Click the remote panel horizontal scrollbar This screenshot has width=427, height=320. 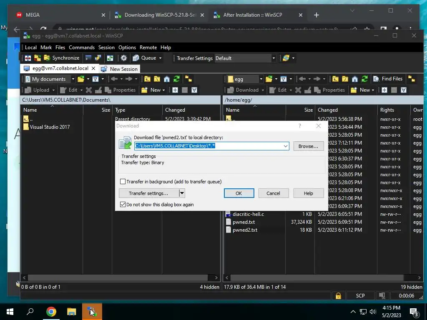pos(317,277)
